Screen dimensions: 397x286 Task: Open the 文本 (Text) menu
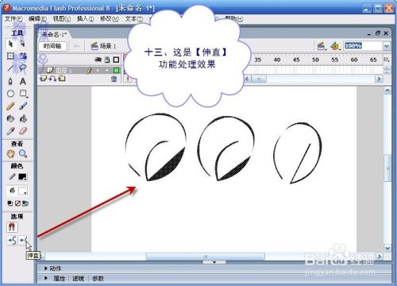tap(134, 18)
